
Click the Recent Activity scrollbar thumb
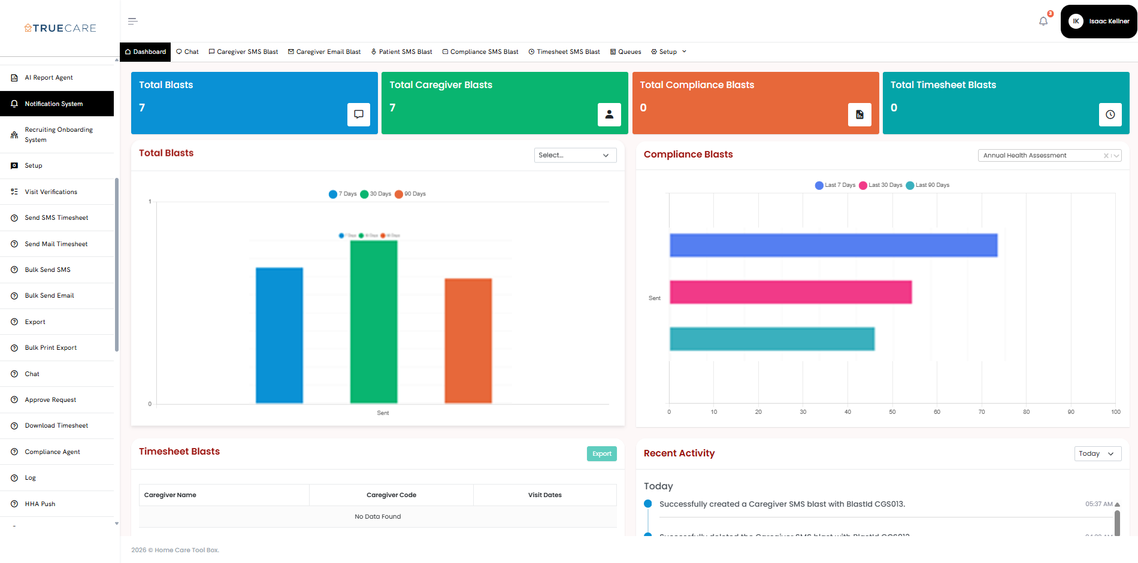1117,522
